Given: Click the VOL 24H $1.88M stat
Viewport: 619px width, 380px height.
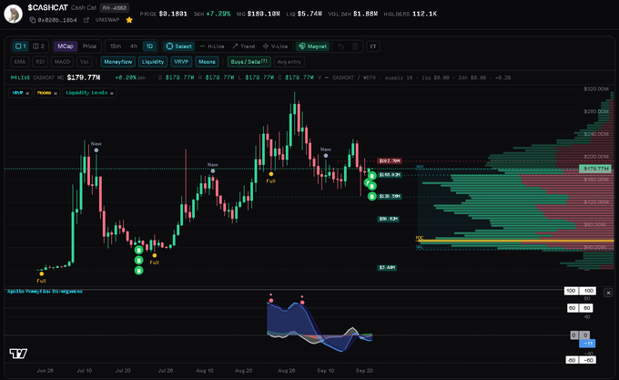Looking at the screenshot, I should [352, 14].
